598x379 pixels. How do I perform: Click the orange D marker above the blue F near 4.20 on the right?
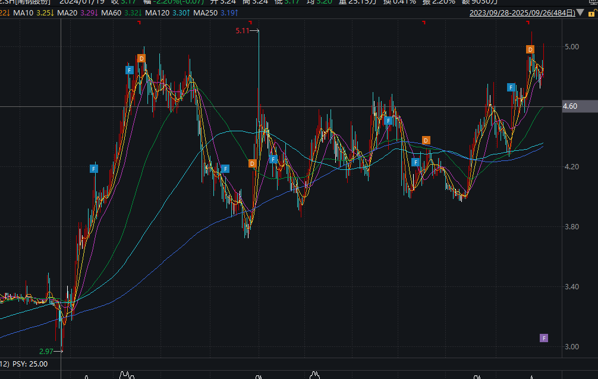coord(426,141)
